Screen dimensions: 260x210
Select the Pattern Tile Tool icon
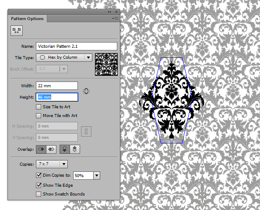pyautogui.click(x=17, y=31)
